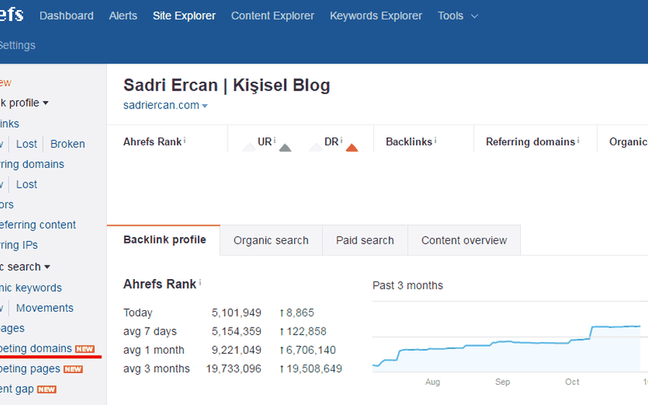The image size is (648, 405).
Task: Open Lost backlinks in sidebar
Action: tap(27, 143)
